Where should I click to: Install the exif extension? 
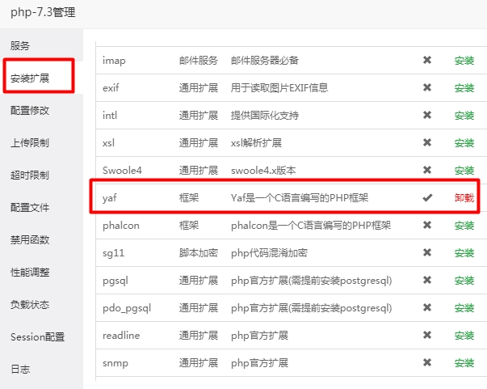pos(464,88)
